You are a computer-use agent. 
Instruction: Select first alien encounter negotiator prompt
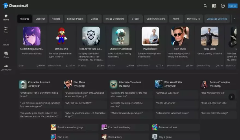coord(131,95)
